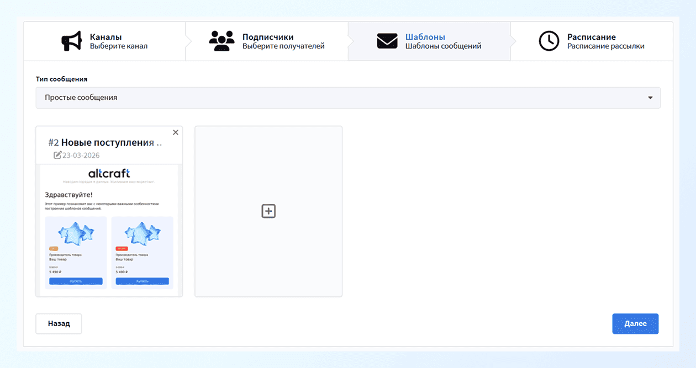Click the dropdown arrow next to Простые сообщения
Viewport: 696px width, 368px height.
650,98
